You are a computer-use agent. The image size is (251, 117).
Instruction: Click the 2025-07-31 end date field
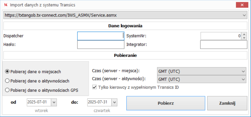pyautogui.click(x=99, y=102)
